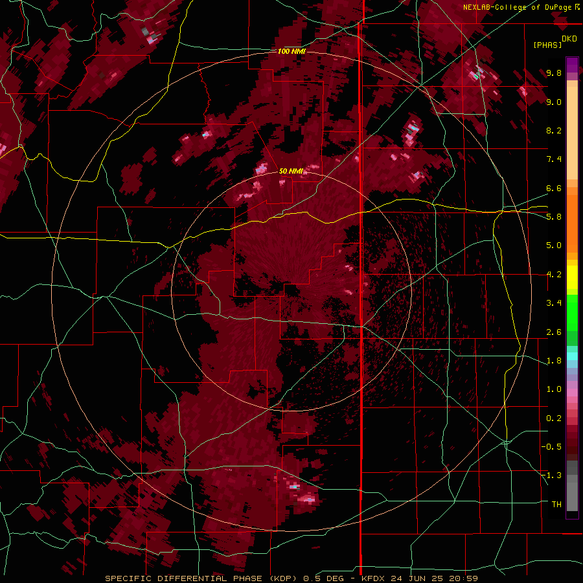Click the 0.2 value on color scale

pyautogui.click(x=554, y=418)
